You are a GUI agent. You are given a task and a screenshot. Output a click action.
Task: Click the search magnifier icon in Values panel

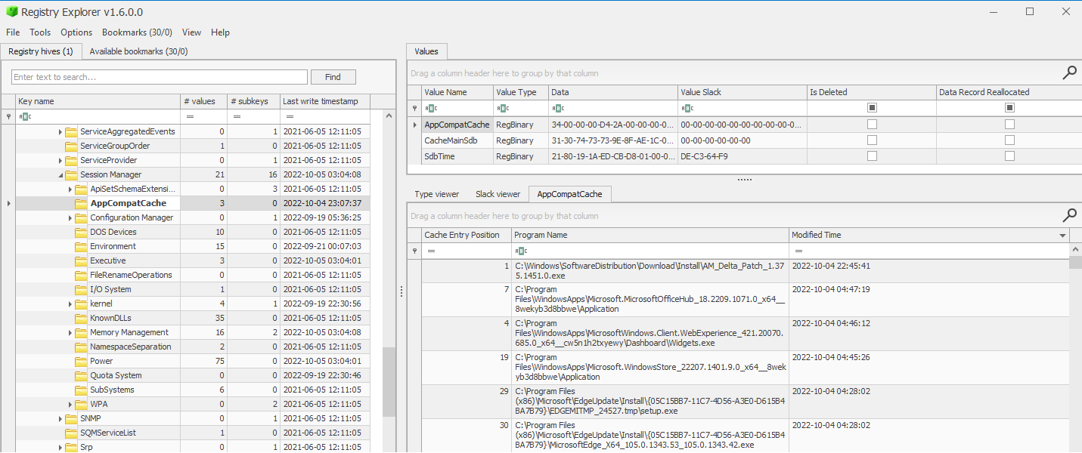[x=1069, y=72]
